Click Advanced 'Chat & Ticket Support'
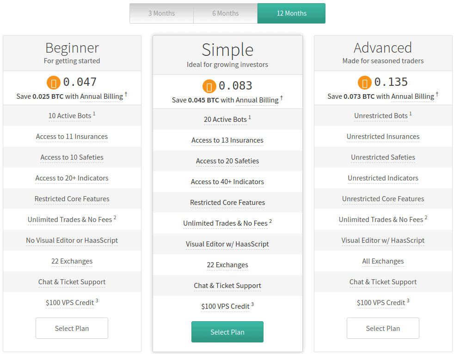Screen dimensions: 454x354 tap(383, 282)
